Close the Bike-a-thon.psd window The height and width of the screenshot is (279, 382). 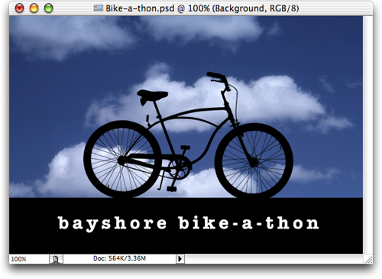[19, 8]
